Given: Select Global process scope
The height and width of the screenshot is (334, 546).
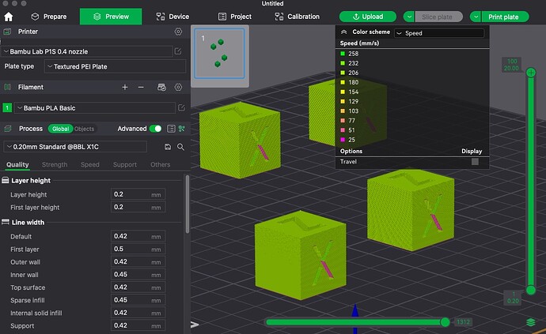Looking at the screenshot, I should 60,129.
